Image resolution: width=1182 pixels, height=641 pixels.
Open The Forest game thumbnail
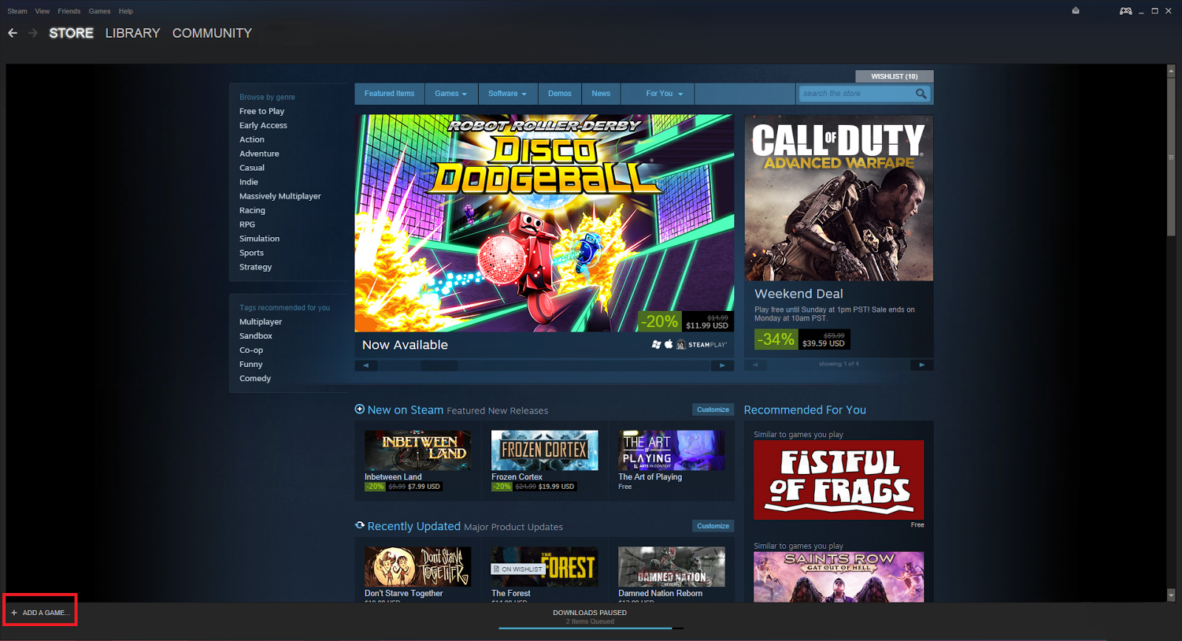pyautogui.click(x=544, y=567)
